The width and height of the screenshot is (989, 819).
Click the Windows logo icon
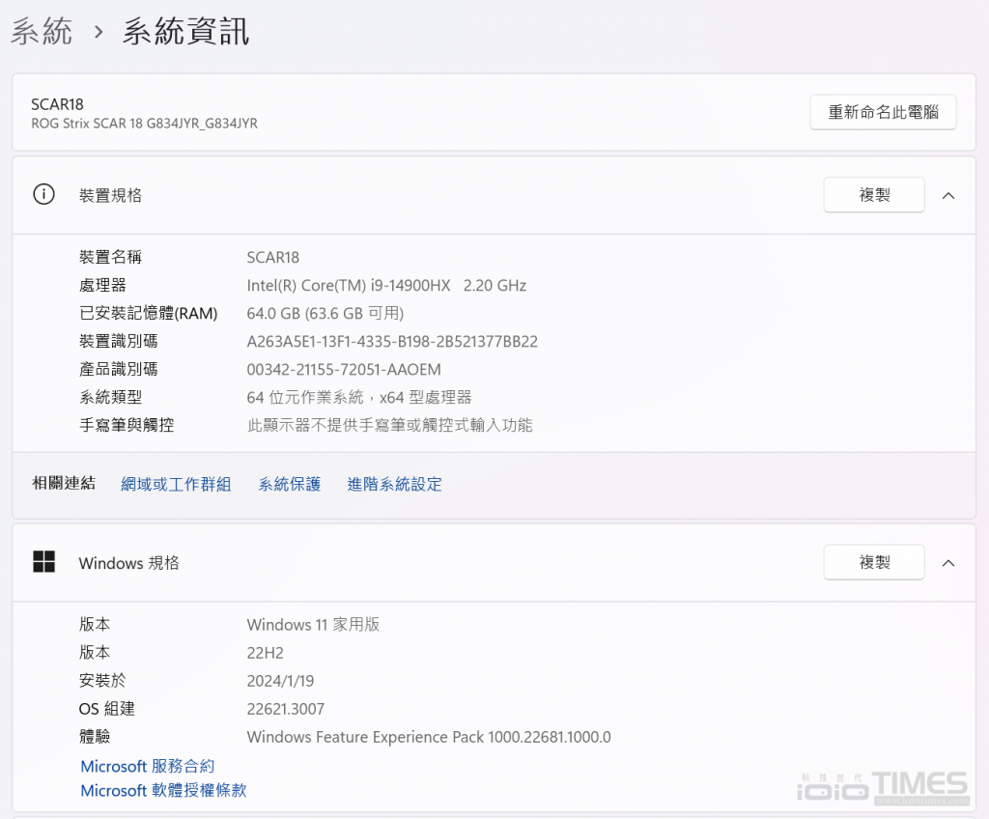[43, 561]
